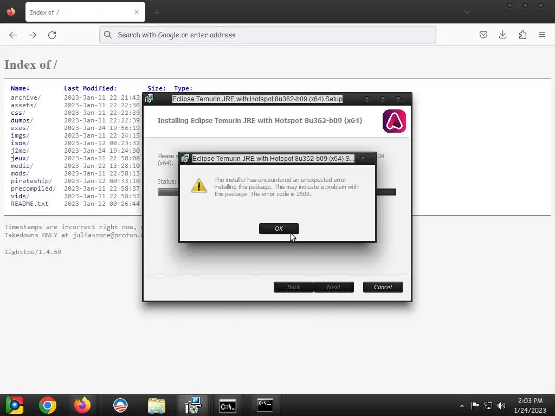Click the volume speaker tray icon
Viewport: 555px width, 416px height.
click(501, 405)
